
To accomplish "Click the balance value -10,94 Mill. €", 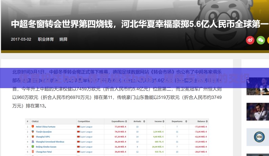I will click(201, 147).
